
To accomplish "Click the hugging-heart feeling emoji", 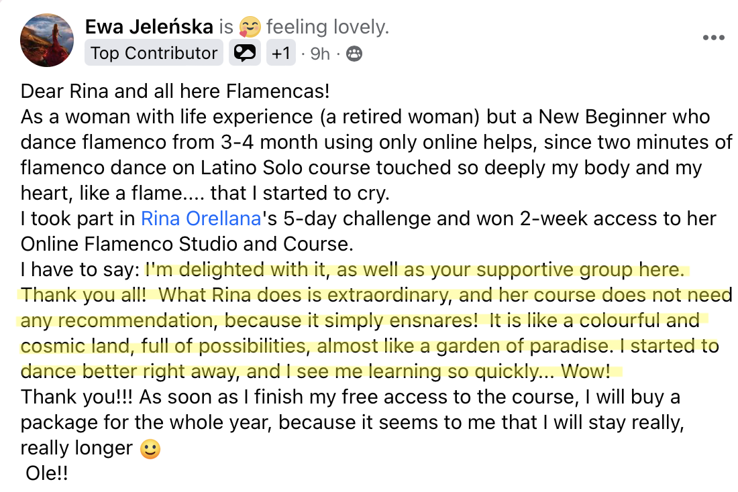I will tap(250, 27).
